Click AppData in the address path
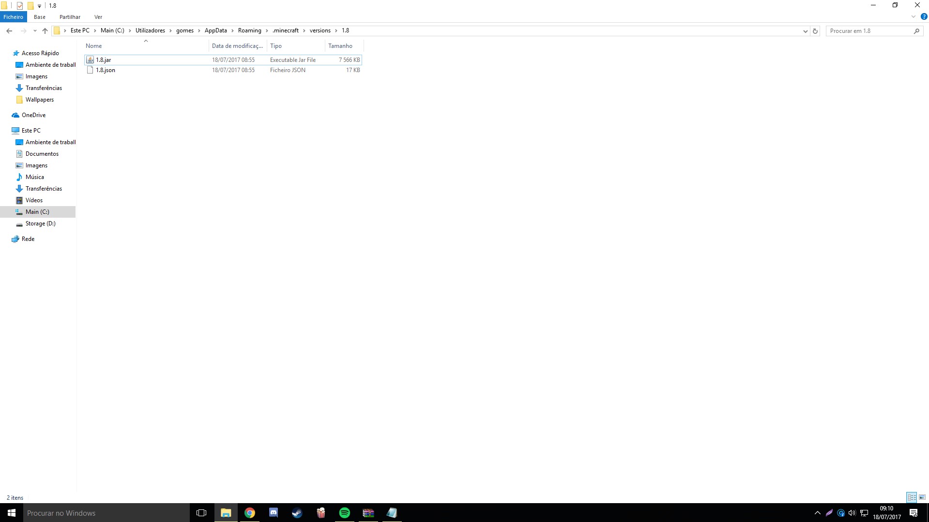929x522 pixels. click(215, 30)
